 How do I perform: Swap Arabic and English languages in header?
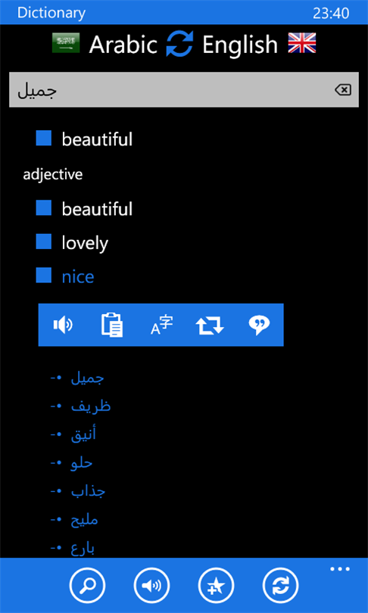pos(179,44)
